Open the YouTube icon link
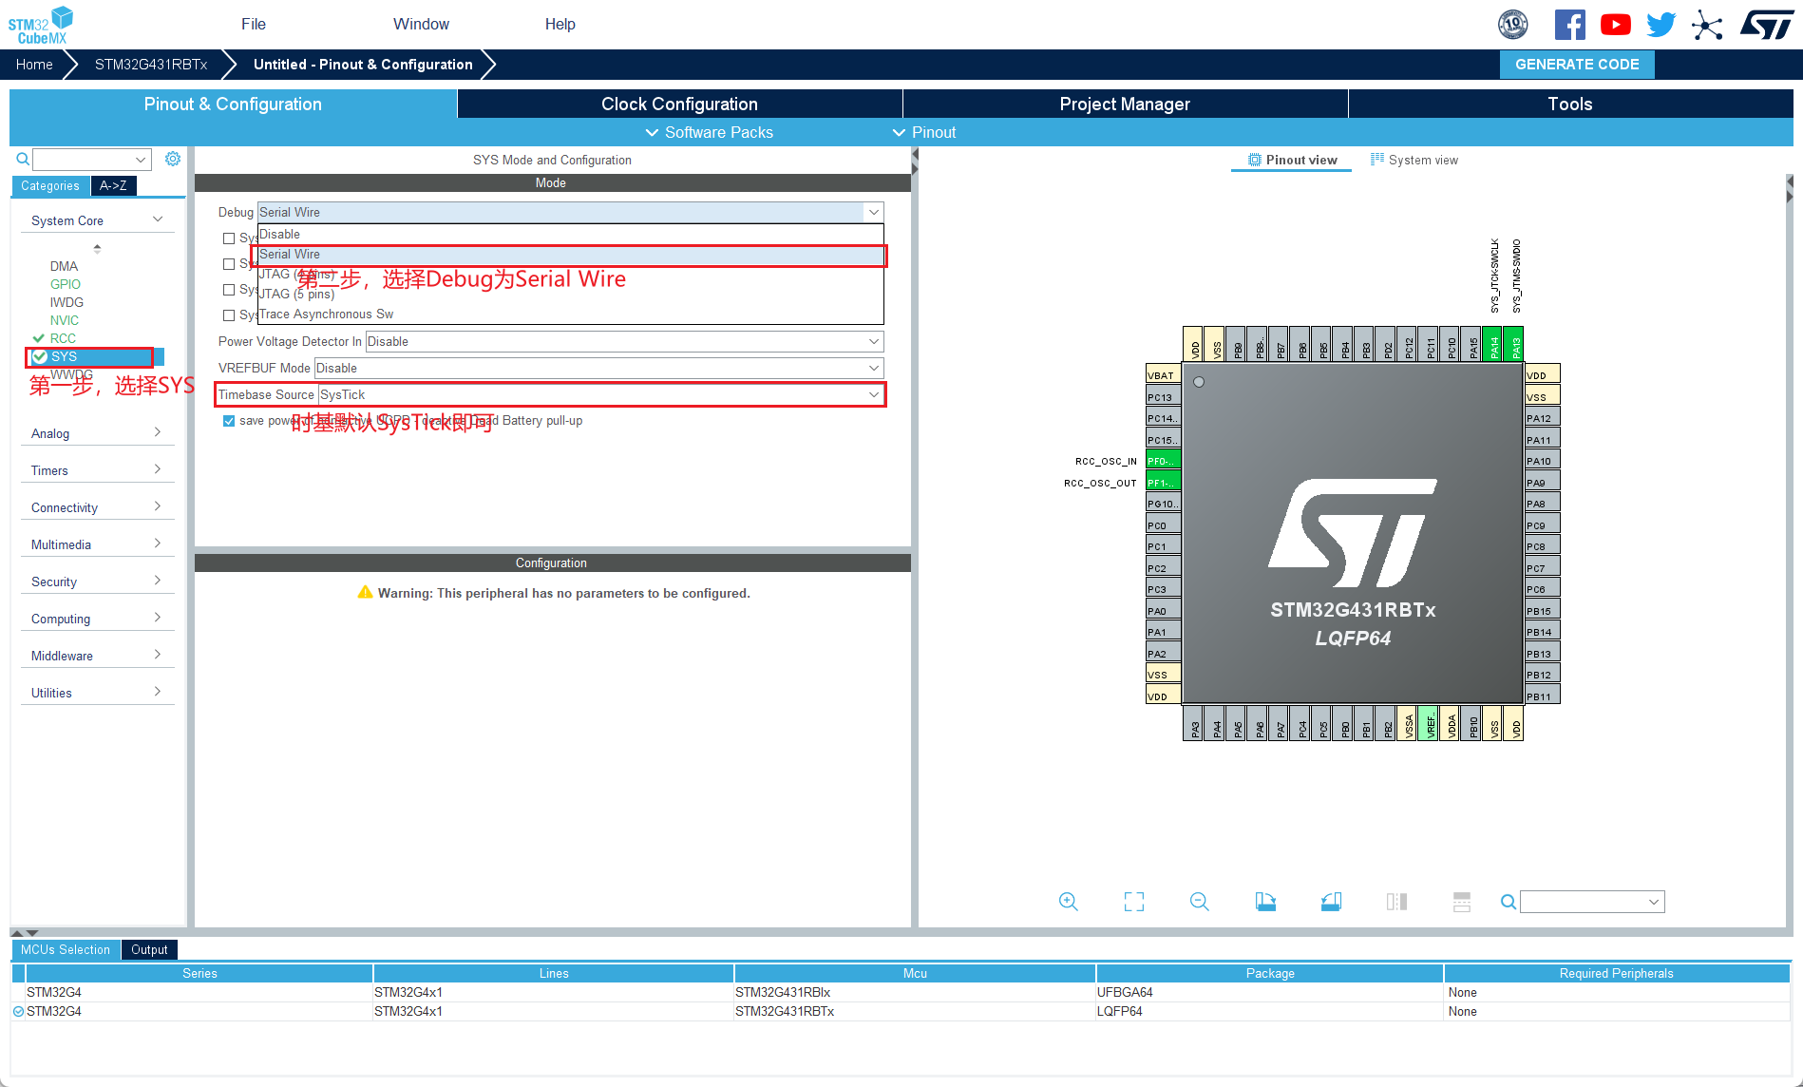The image size is (1803, 1087). pos(1615,25)
